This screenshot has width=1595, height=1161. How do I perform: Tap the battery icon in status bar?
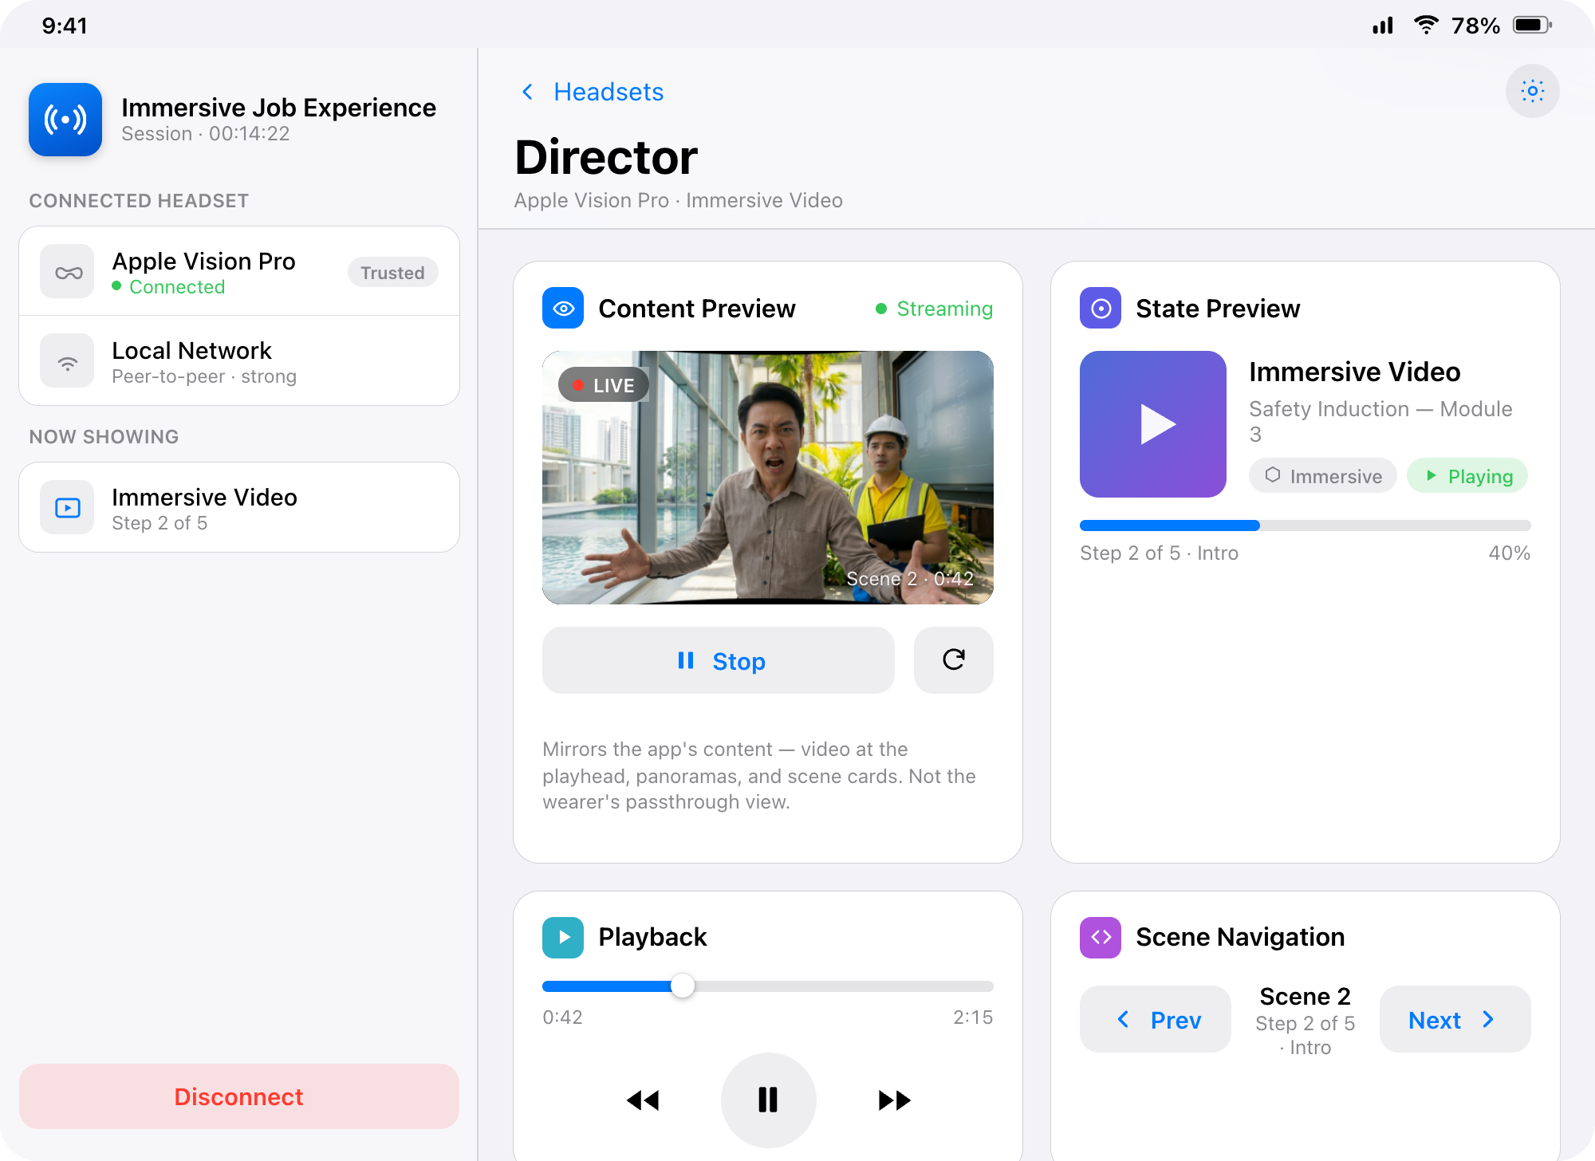pyautogui.click(x=1533, y=26)
